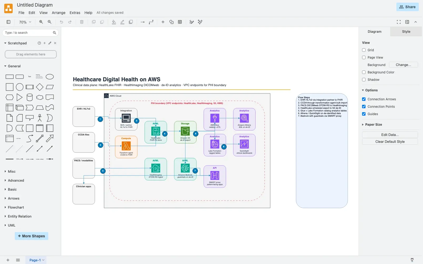423x264 pixels.
Task: Toggle the format panel icon
Action: pos(407,22)
